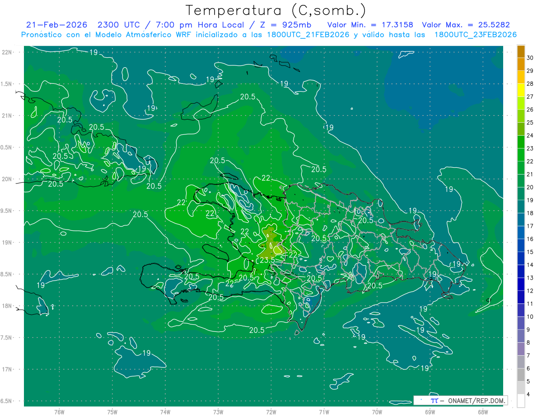
Task: Click the '22N' latitude axis label
Action: click(x=7, y=52)
